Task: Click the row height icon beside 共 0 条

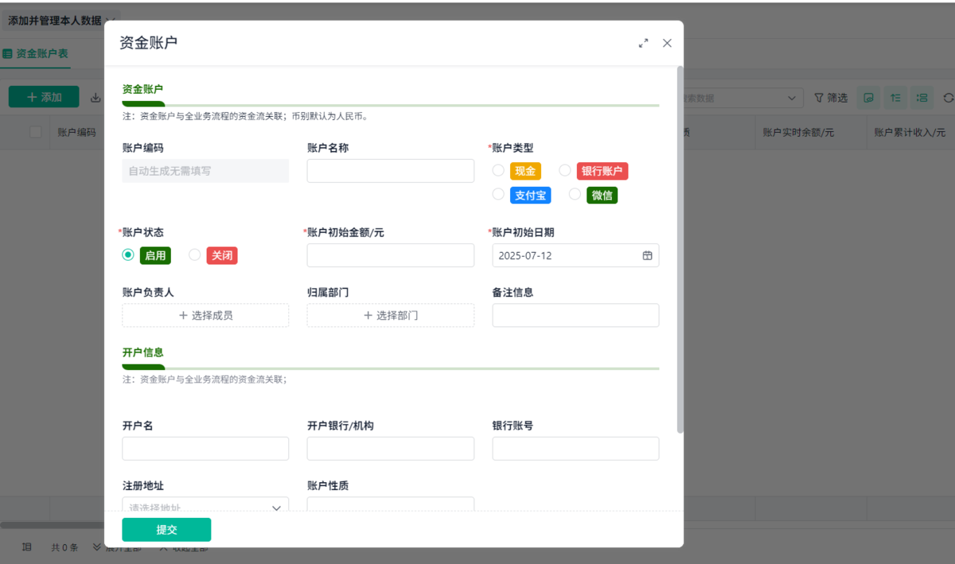Action: pyautogui.click(x=26, y=547)
